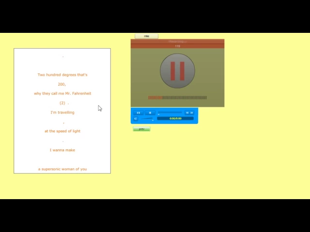This screenshot has height=232, width=310.
Task: Click lyric 'a supersonic woman of you'
Action: pyautogui.click(x=62, y=169)
